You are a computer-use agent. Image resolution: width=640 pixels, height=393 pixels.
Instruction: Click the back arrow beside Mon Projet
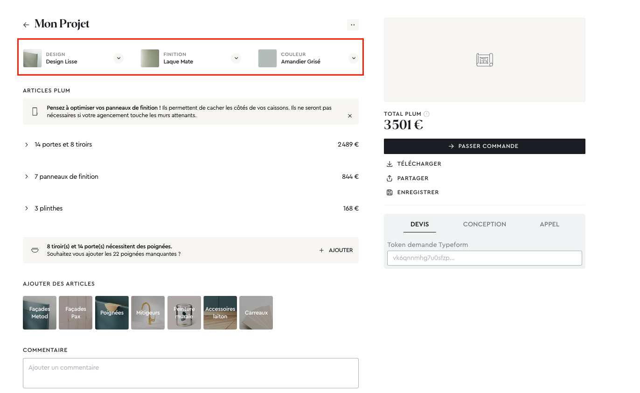(x=26, y=25)
